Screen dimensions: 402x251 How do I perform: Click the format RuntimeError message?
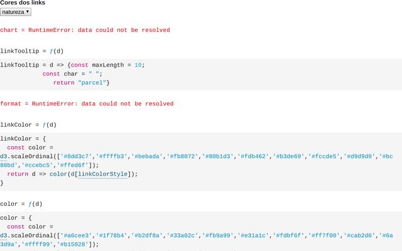click(87, 104)
